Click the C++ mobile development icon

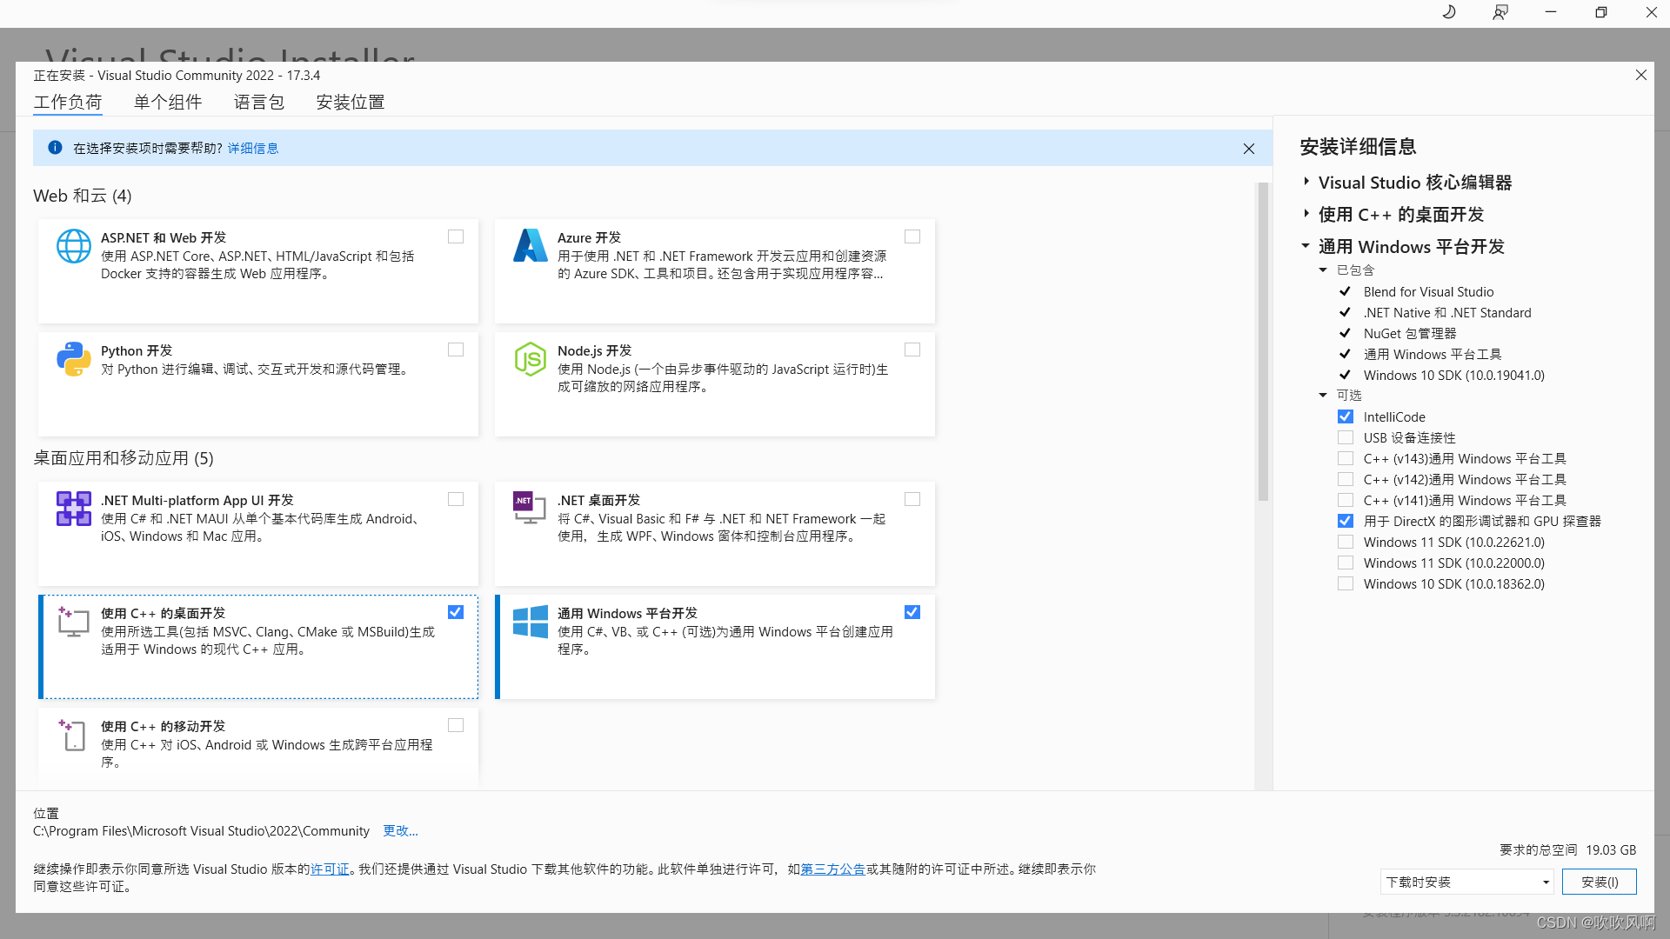tap(74, 735)
